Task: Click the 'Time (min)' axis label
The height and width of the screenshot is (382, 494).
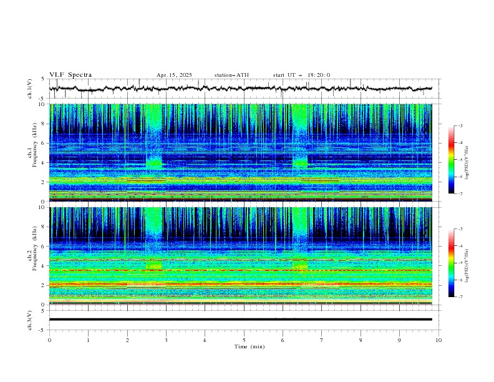Action: point(249,346)
